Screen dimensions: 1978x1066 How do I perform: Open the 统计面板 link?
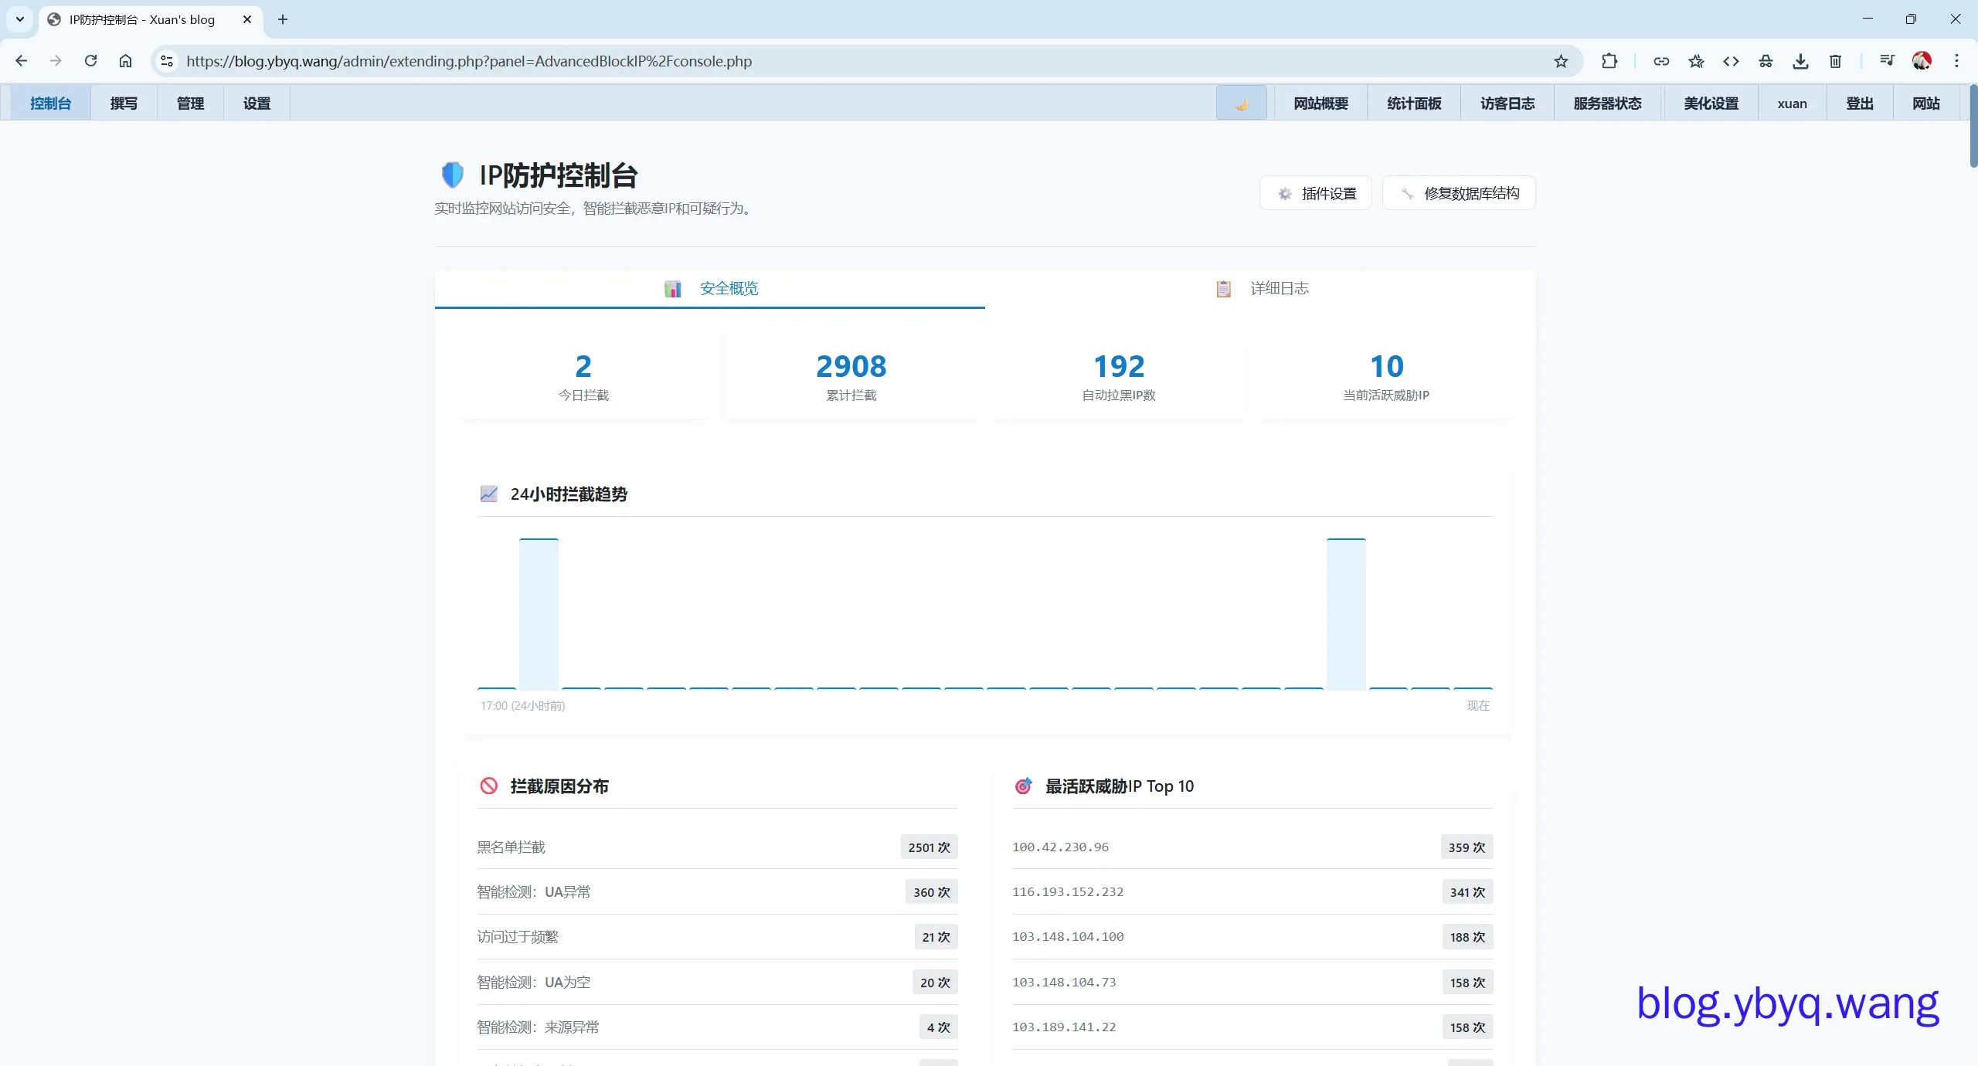pyautogui.click(x=1413, y=104)
